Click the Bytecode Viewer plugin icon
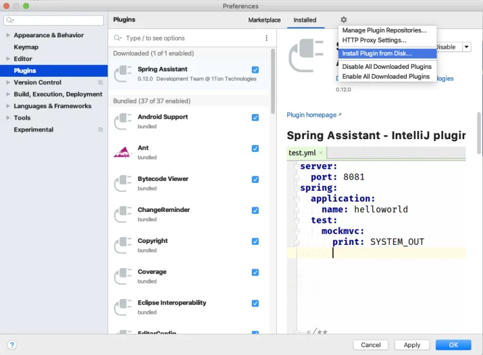Image resolution: width=483 pixels, height=355 pixels. tap(122, 184)
